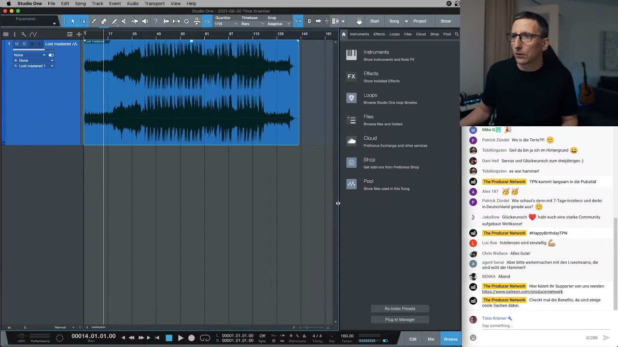Open Effects via the FX icon
The width and height of the screenshot is (618, 347).
(x=351, y=77)
